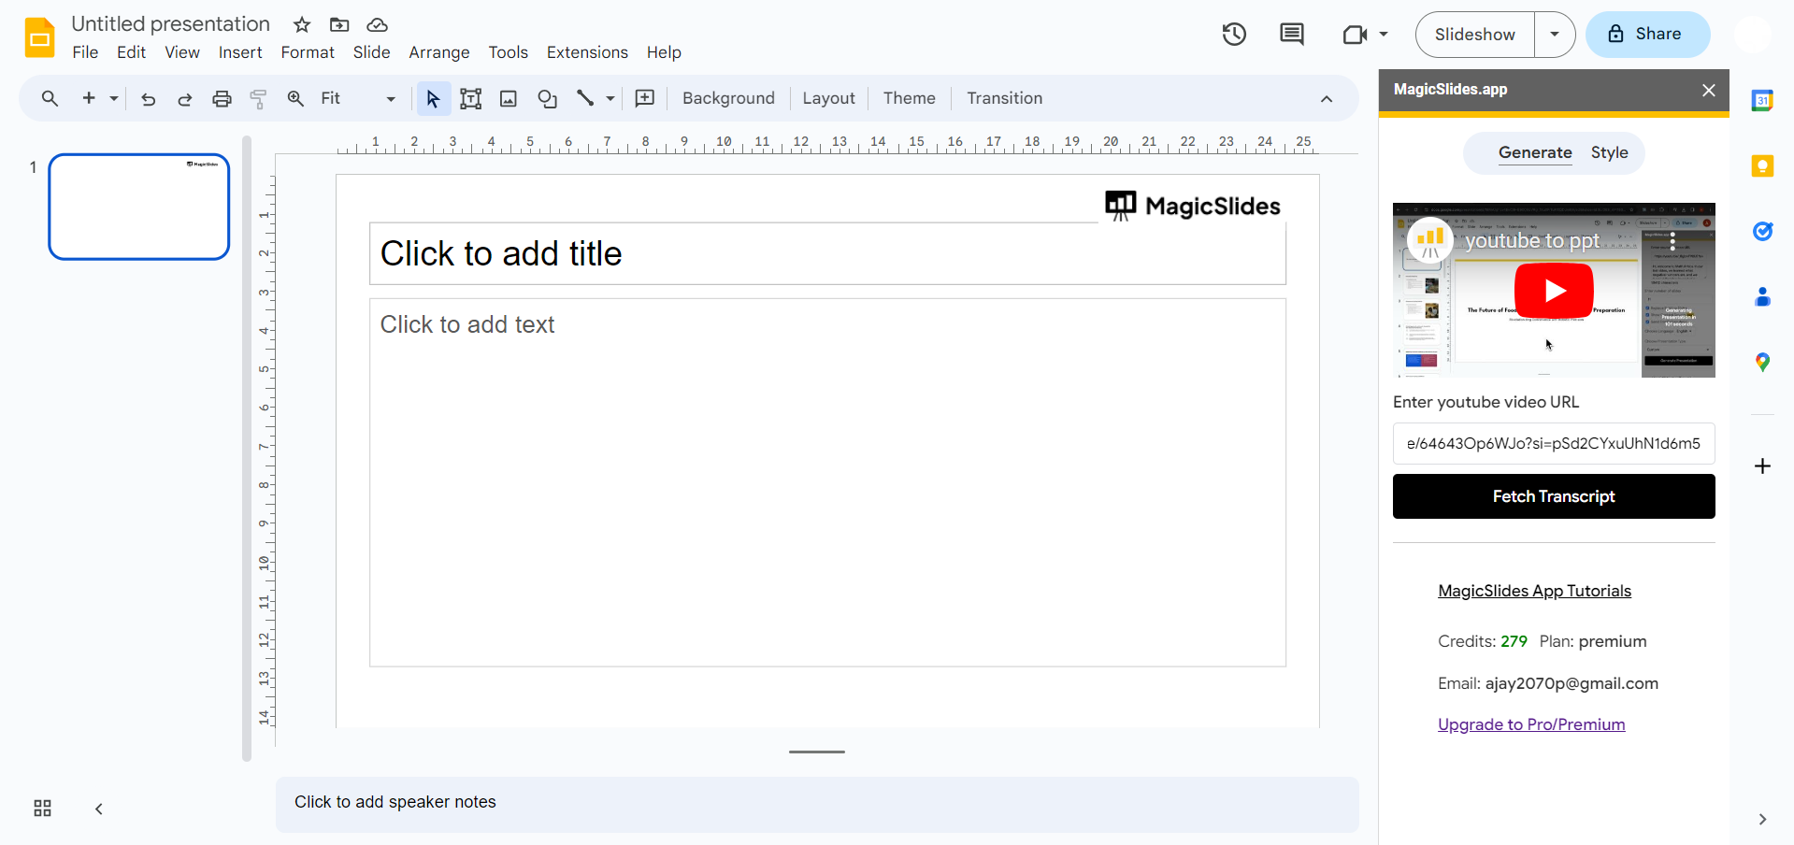Open version history clock icon

click(x=1234, y=35)
